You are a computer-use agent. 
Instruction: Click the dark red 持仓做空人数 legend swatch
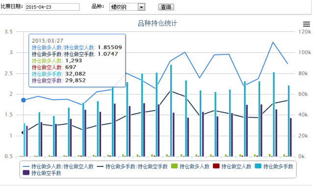[216, 166]
